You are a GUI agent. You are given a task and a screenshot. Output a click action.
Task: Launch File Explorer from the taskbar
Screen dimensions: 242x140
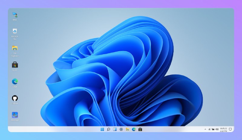pyautogui.click(x=127, y=129)
